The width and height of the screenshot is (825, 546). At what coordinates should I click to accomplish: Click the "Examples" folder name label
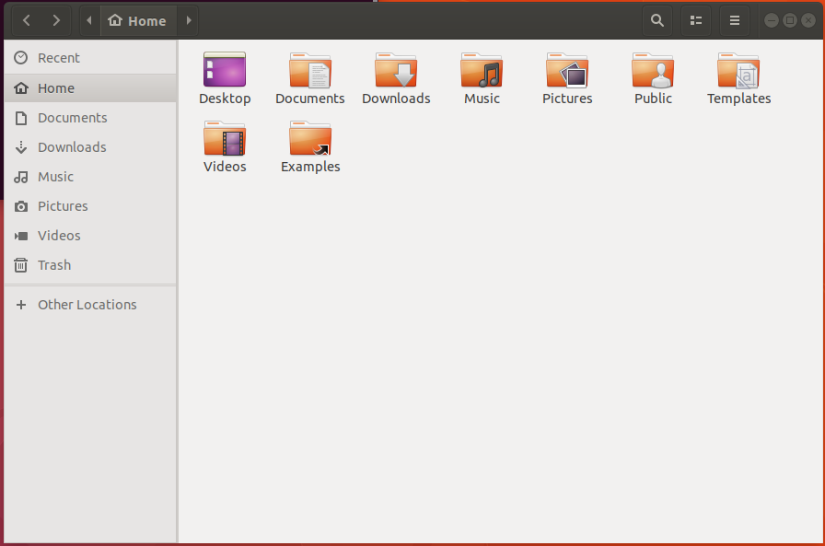pyautogui.click(x=310, y=167)
